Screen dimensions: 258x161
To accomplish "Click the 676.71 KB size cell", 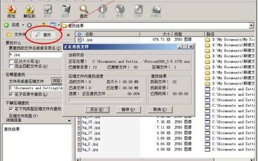I will point(162,40).
